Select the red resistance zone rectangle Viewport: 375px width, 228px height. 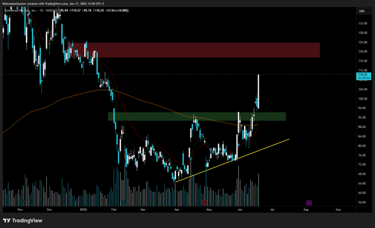196,50
